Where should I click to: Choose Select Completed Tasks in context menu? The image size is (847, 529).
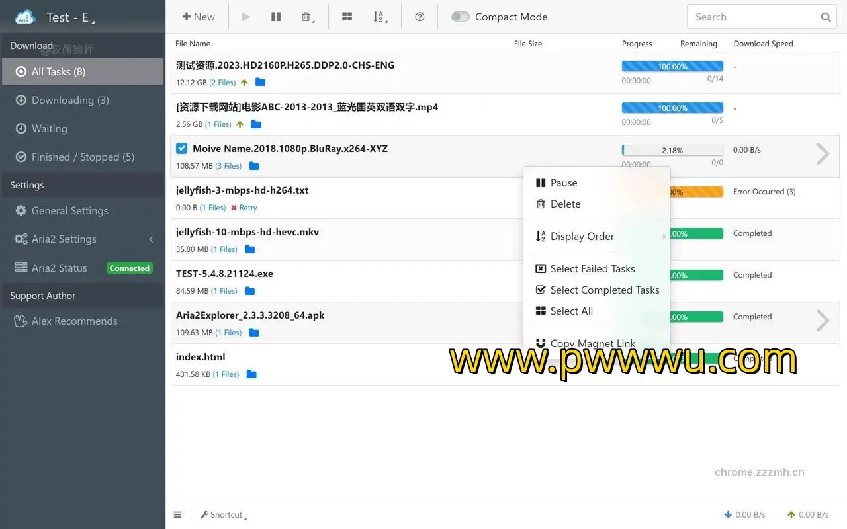(604, 290)
